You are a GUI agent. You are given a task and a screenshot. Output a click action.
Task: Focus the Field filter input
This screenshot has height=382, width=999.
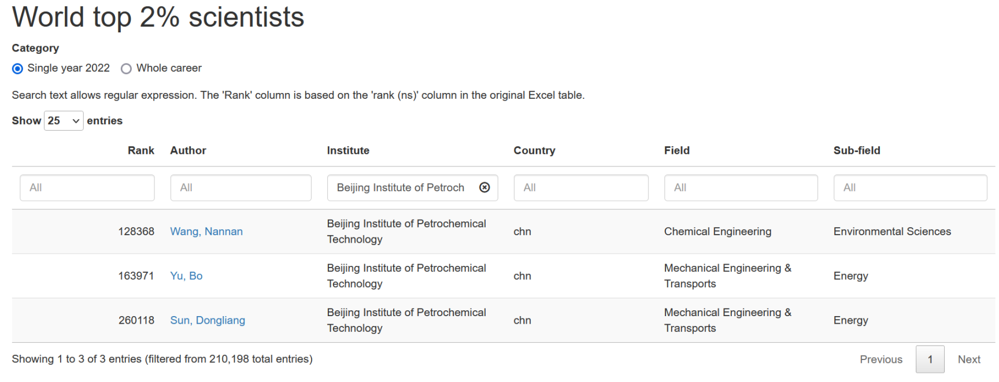click(741, 188)
